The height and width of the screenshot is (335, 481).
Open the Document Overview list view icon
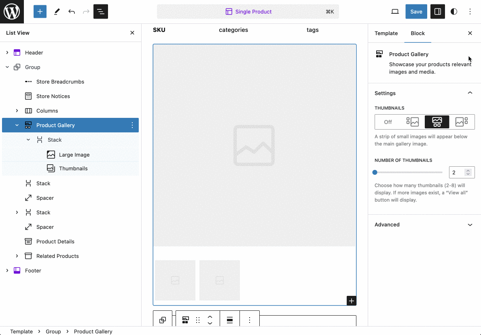click(100, 11)
